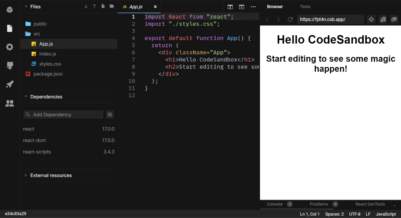Open Configuration Files gear icon
This screenshot has height=218, width=401.
click(10, 47)
